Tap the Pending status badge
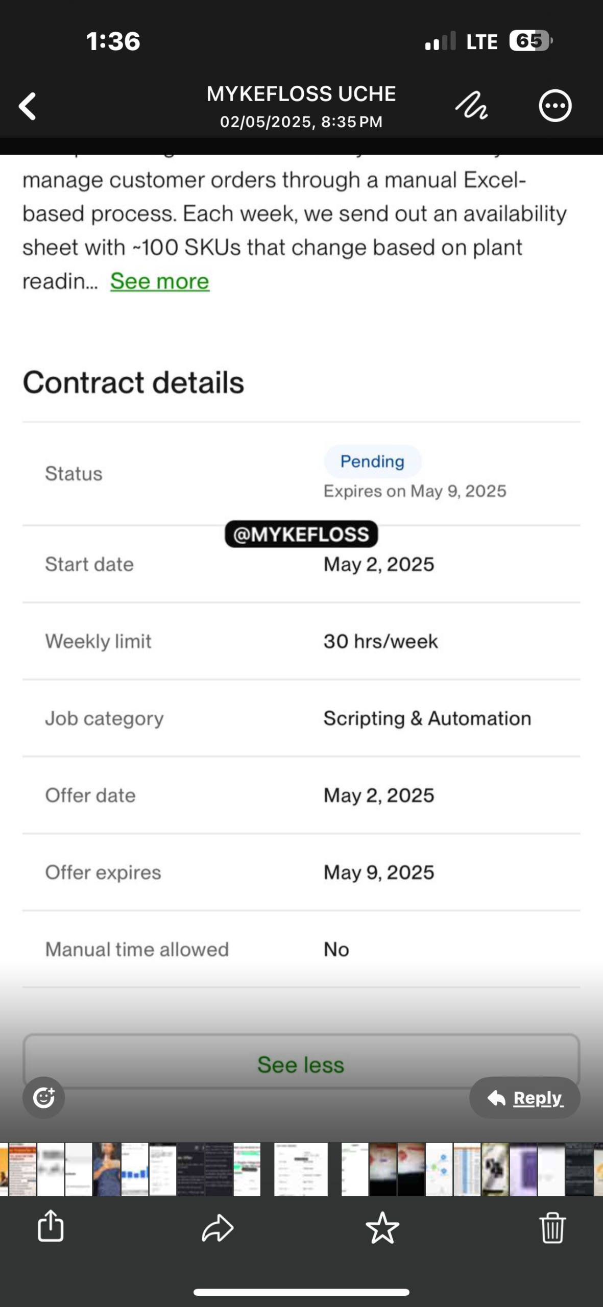603x1307 pixels. [x=372, y=462]
